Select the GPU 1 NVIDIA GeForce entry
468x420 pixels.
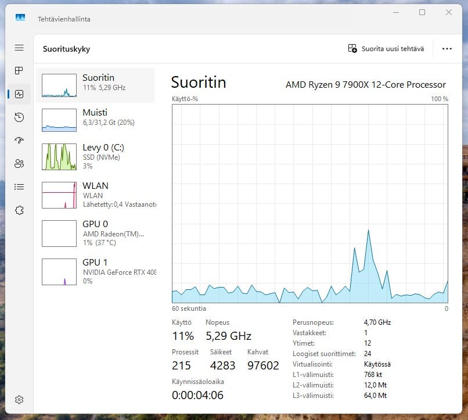click(95, 272)
